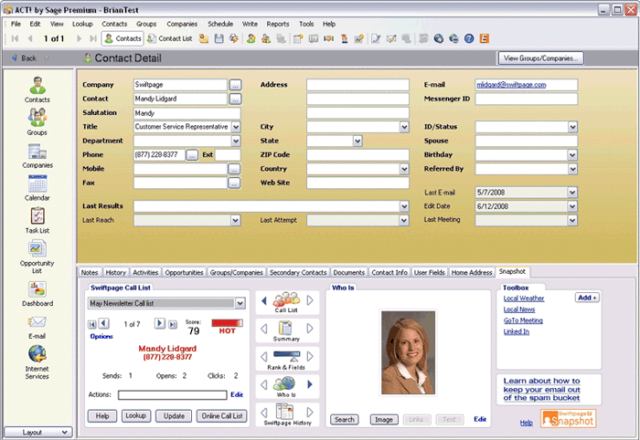
Task: Click the Update button
Action: point(174,416)
